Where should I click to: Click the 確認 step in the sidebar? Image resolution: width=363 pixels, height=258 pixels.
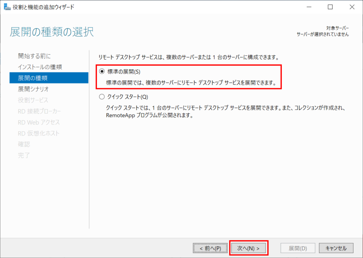(x=24, y=144)
